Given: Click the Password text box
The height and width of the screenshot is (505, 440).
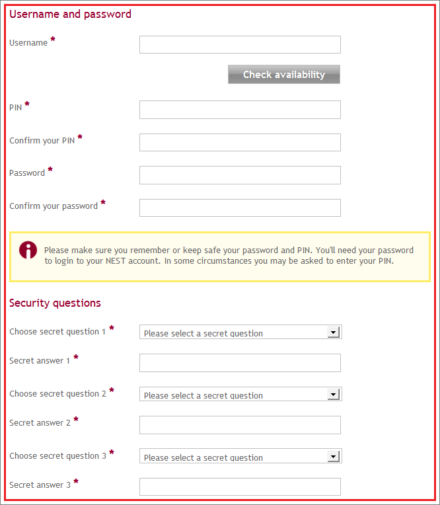Looking at the screenshot, I should (240, 175).
